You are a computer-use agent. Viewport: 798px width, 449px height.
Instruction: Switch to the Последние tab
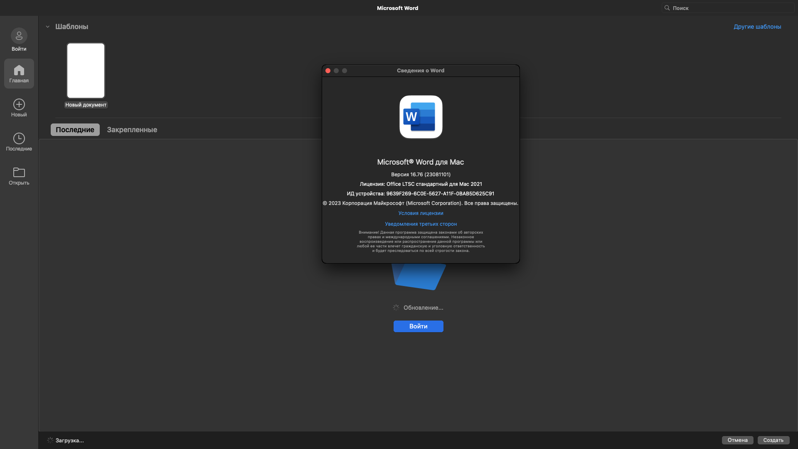(75, 130)
